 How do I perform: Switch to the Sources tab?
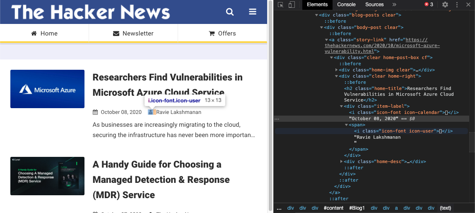coord(374,5)
